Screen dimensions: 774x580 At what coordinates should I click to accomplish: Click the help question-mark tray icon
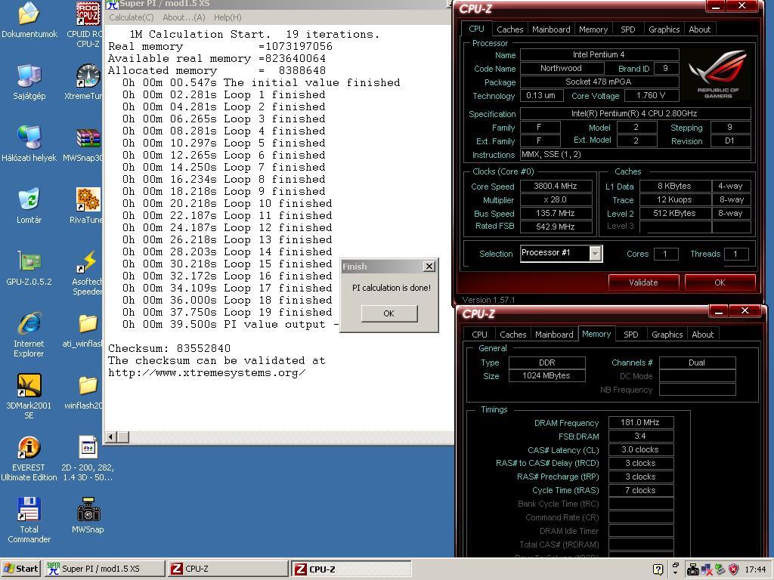pyautogui.click(x=658, y=569)
